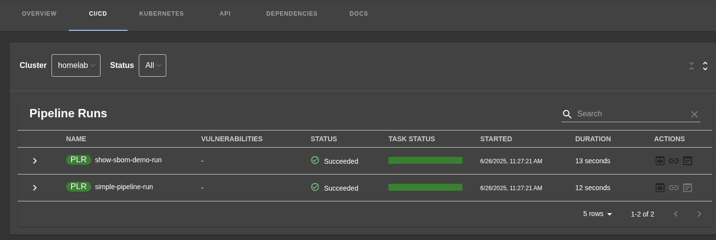The height and width of the screenshot is (240, 716).
Task: Go to the next page of results
Action: coord(699,214)
